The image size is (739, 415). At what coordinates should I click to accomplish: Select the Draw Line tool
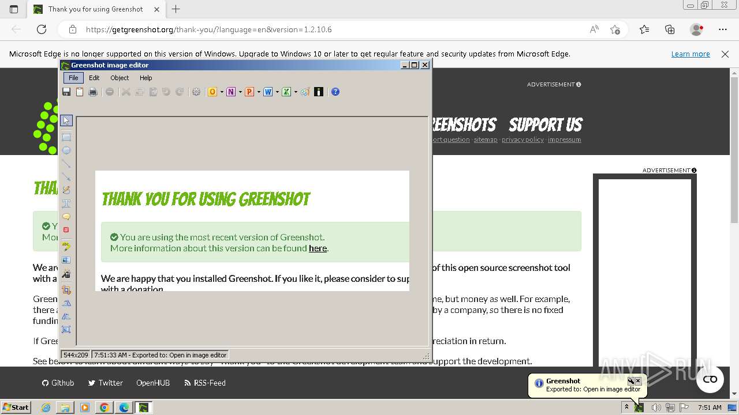(x=66, y=164)
